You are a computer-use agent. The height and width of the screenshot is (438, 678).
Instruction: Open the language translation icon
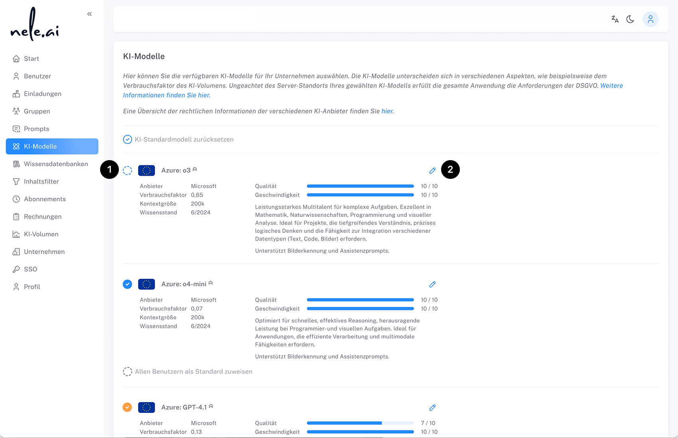pos(615,19)
